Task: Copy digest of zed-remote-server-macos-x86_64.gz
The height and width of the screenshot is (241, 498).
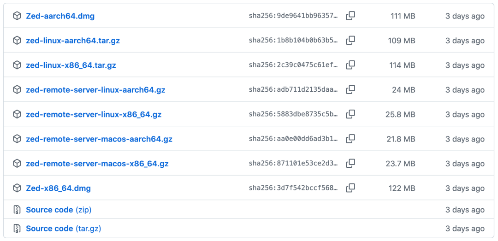Action: pyautogui.click(x=350, y=163)
